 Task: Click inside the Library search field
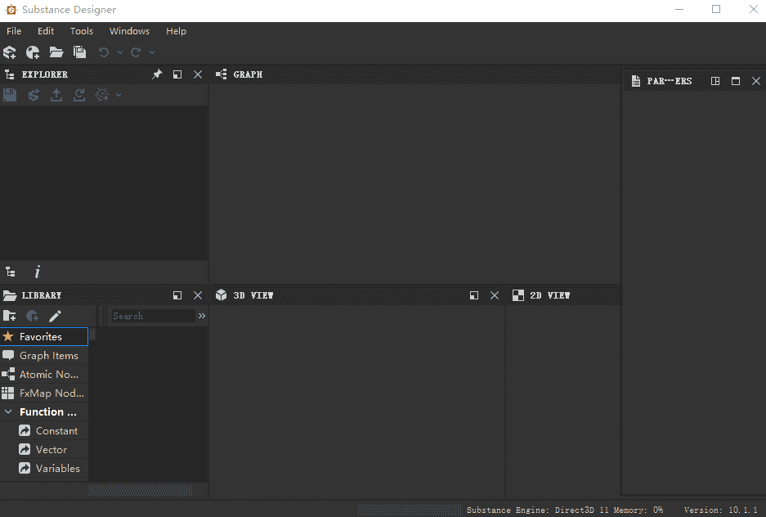152,316
